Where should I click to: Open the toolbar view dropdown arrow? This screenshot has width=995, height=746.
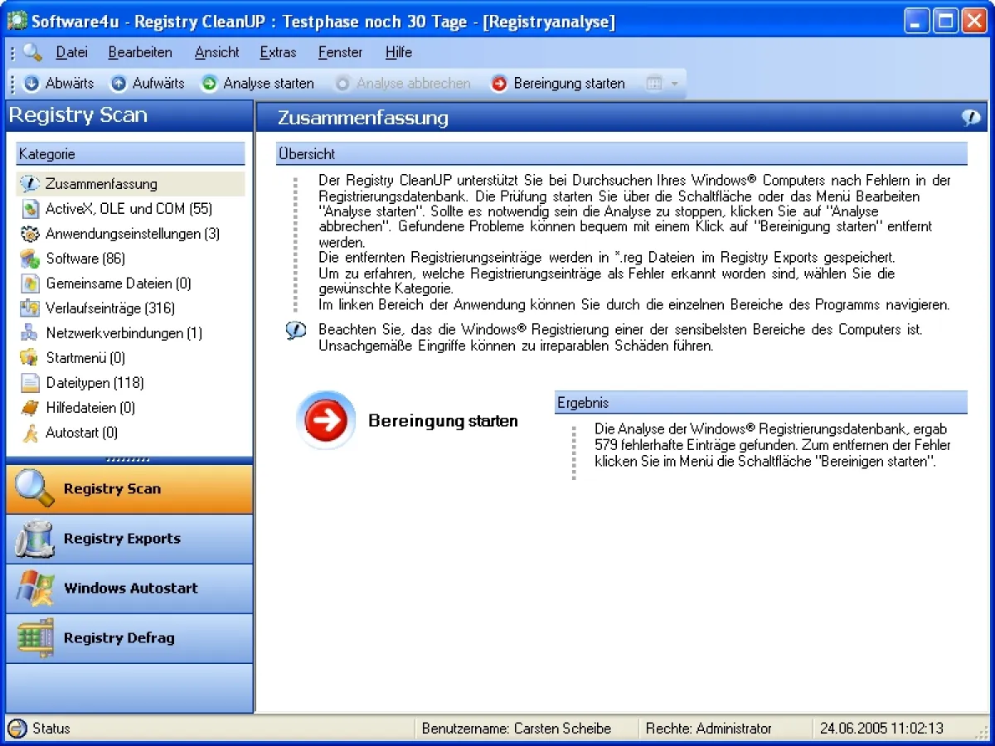click(x=674, y=84)
